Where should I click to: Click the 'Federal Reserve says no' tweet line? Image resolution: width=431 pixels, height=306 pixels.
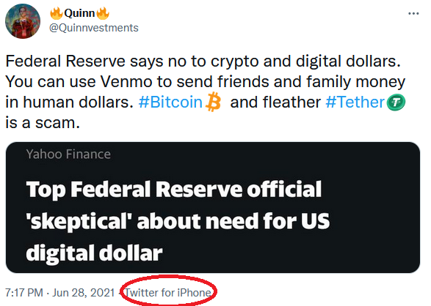click(203, 61)
